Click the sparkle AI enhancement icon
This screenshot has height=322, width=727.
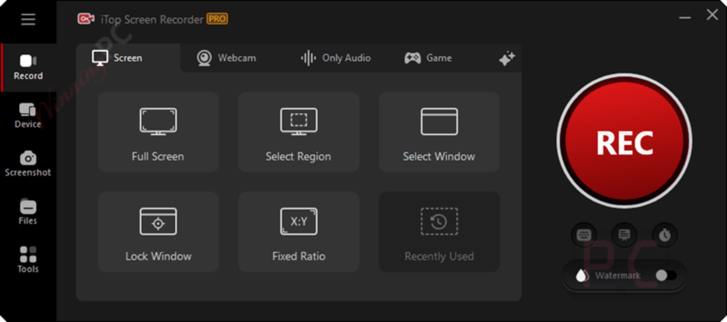(x=507, y=58)
